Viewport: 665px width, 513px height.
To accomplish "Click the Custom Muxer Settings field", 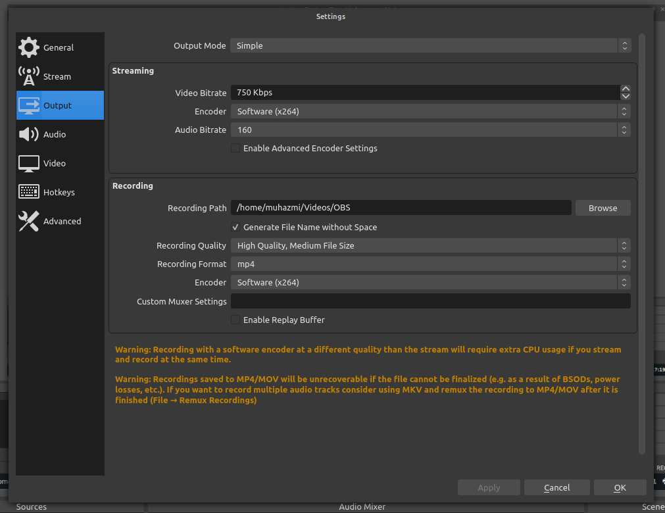I will point(431,301).
